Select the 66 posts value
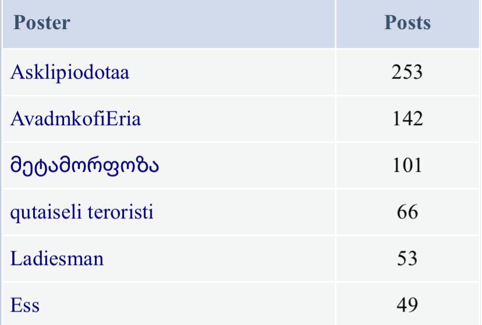This screenshot has width=482, height=325. pyautogui.click(x=407, y=212)
